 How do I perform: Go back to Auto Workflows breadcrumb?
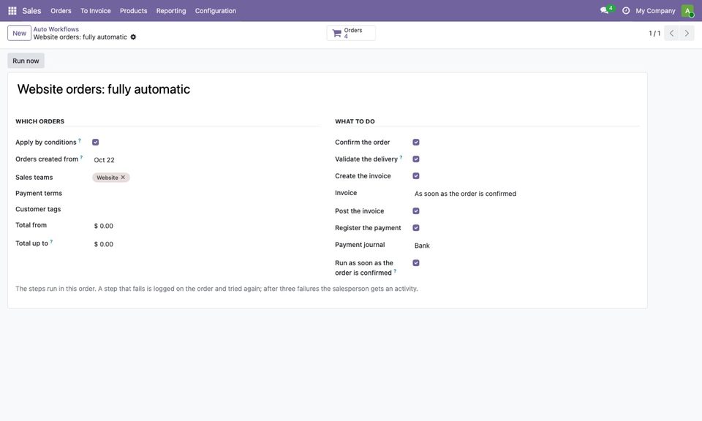point(56,29)
